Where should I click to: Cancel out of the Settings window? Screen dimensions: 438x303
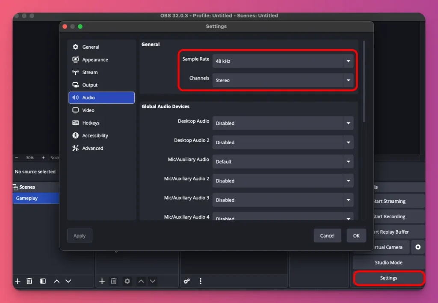point(327,235)
